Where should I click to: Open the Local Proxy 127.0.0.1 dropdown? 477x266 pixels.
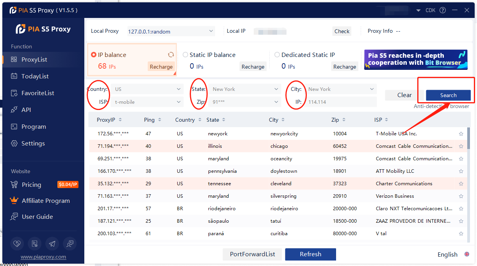(171, 31)
